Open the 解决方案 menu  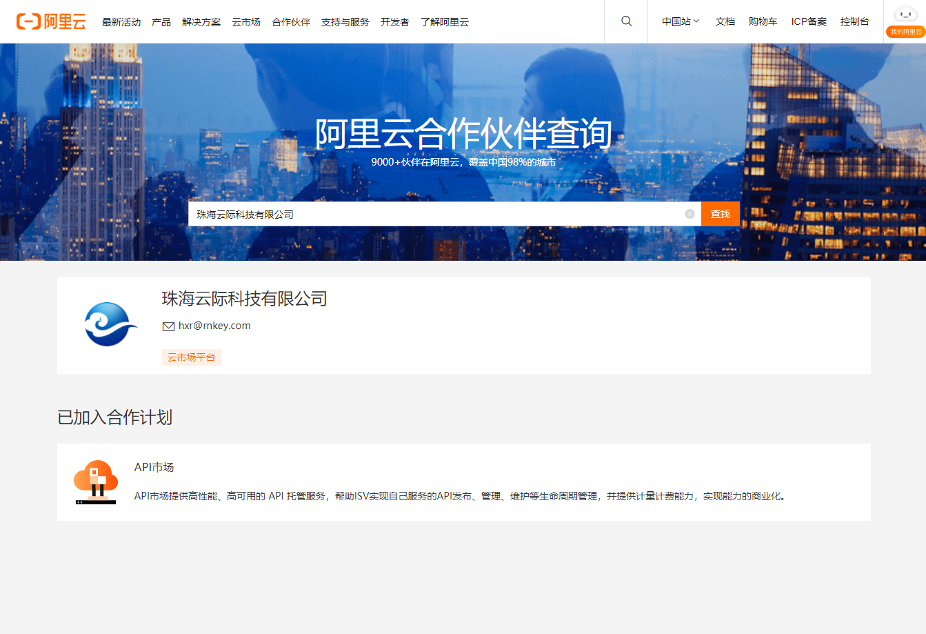[201, 22]
